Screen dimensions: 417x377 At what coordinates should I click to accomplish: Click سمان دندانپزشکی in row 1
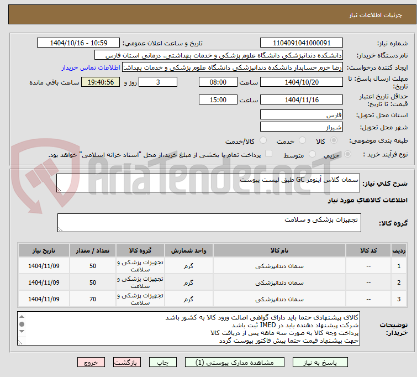coord(279,266)
